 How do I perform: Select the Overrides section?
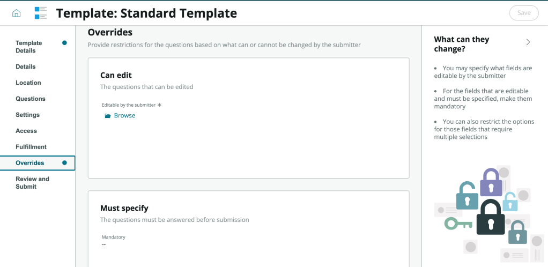coord(30,163)
